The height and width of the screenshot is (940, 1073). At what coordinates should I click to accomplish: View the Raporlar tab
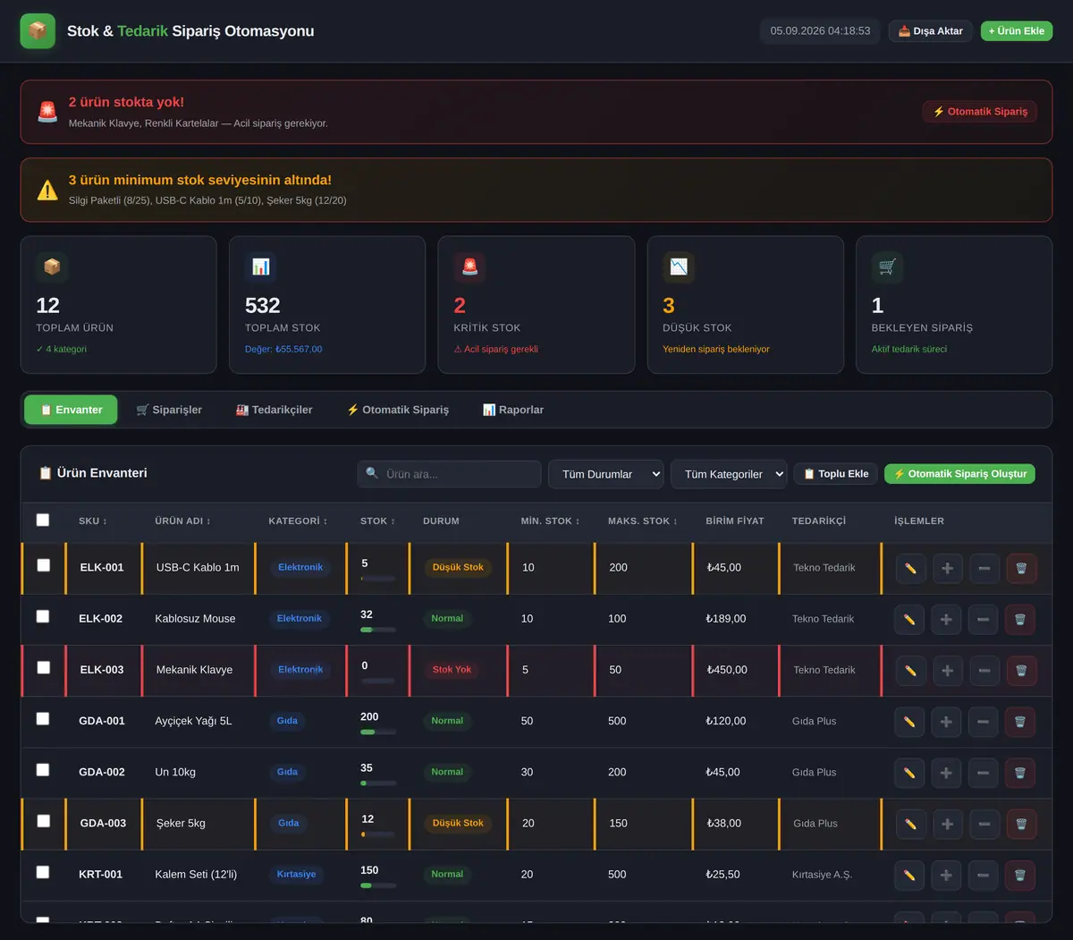click(513, 410)
